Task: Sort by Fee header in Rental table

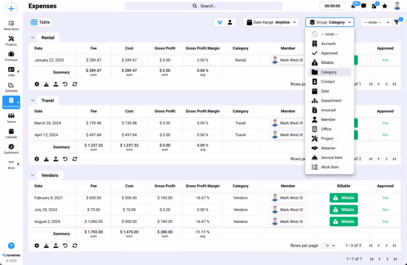Action: [93, 48]
